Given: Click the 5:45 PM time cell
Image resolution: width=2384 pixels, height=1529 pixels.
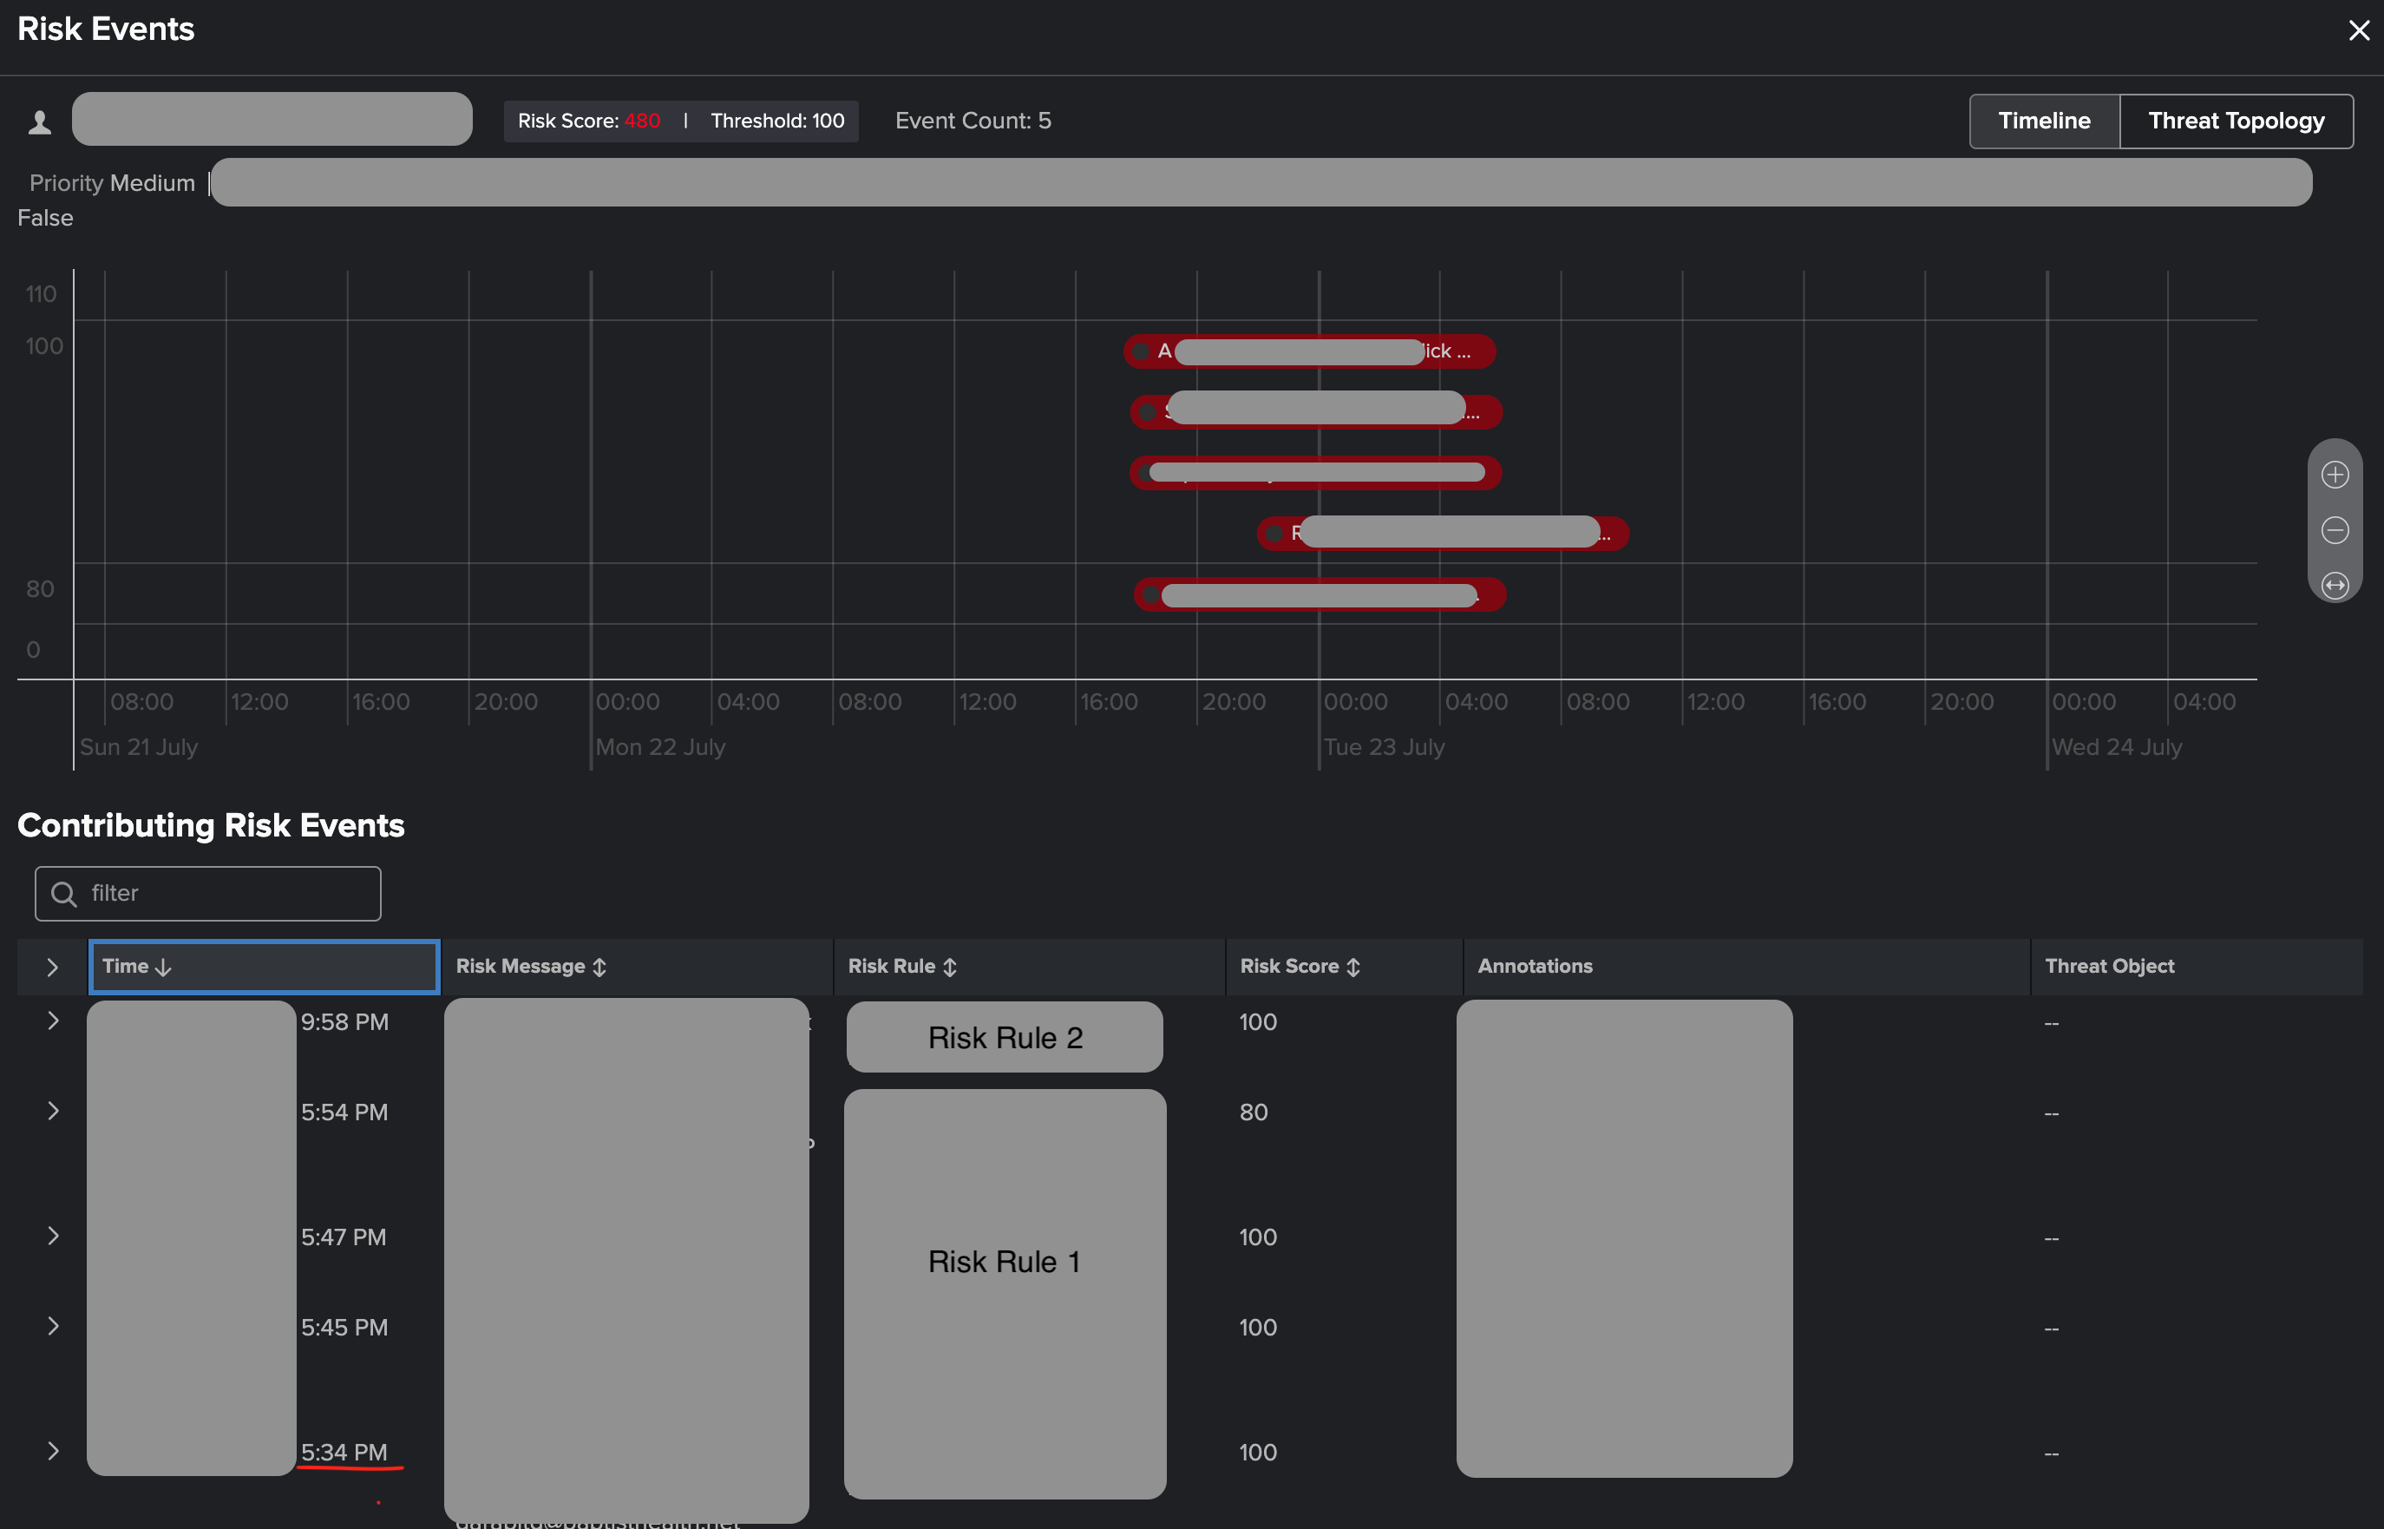Looking at the screenshot, I should pyautogui.click(x=344, y=1328).
